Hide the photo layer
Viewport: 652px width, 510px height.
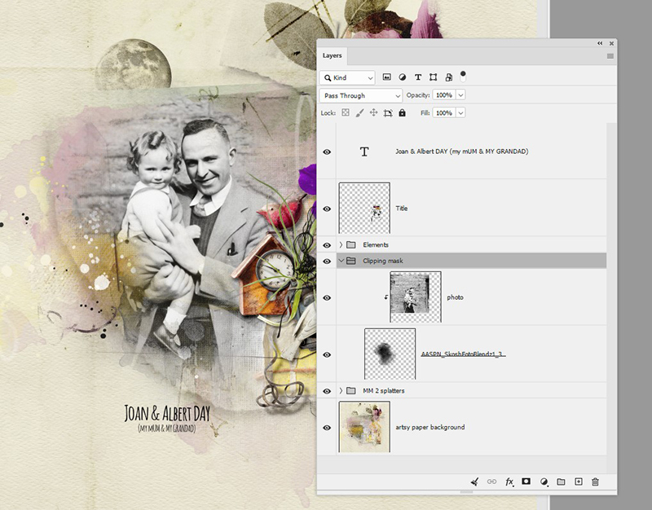coord(327,297)
